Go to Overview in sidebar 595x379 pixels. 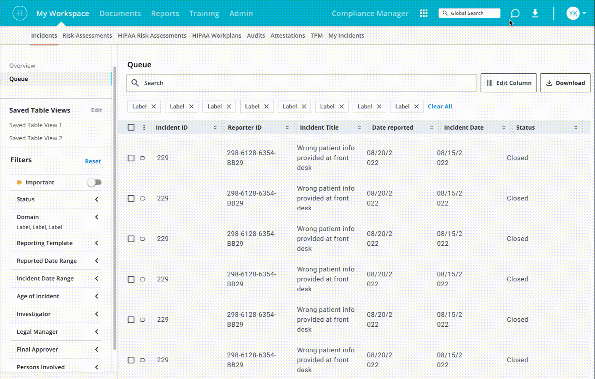pos(22,66)
